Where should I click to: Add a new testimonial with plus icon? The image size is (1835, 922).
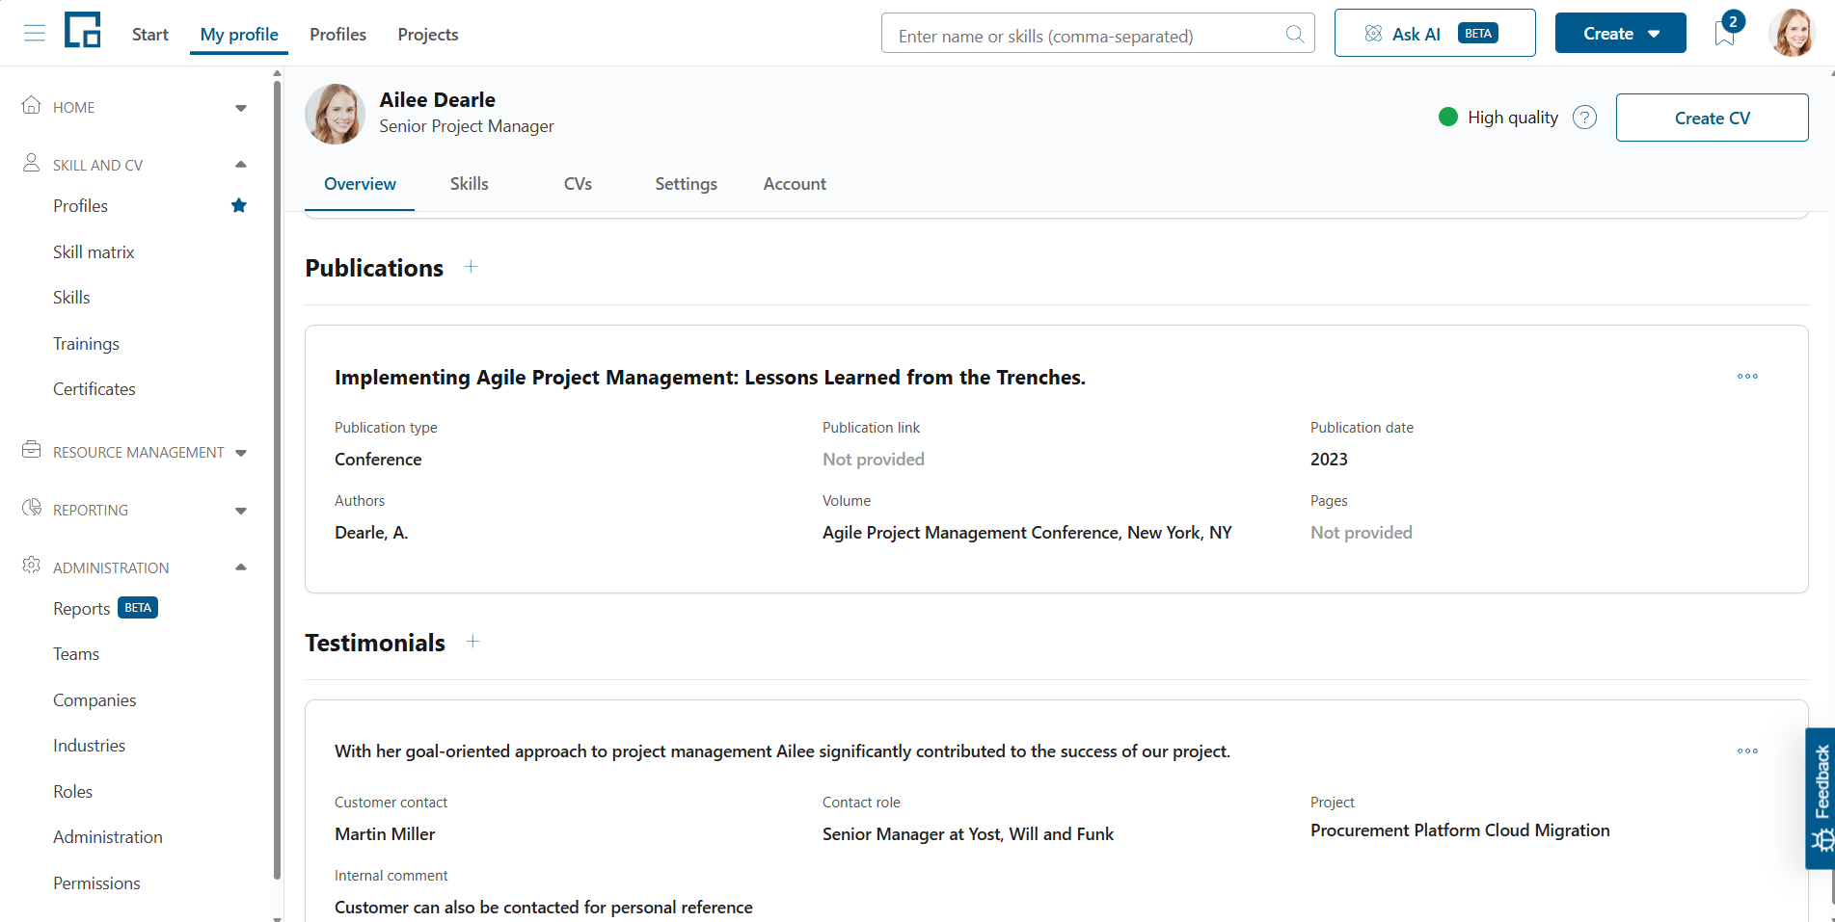tap(472, 642)
